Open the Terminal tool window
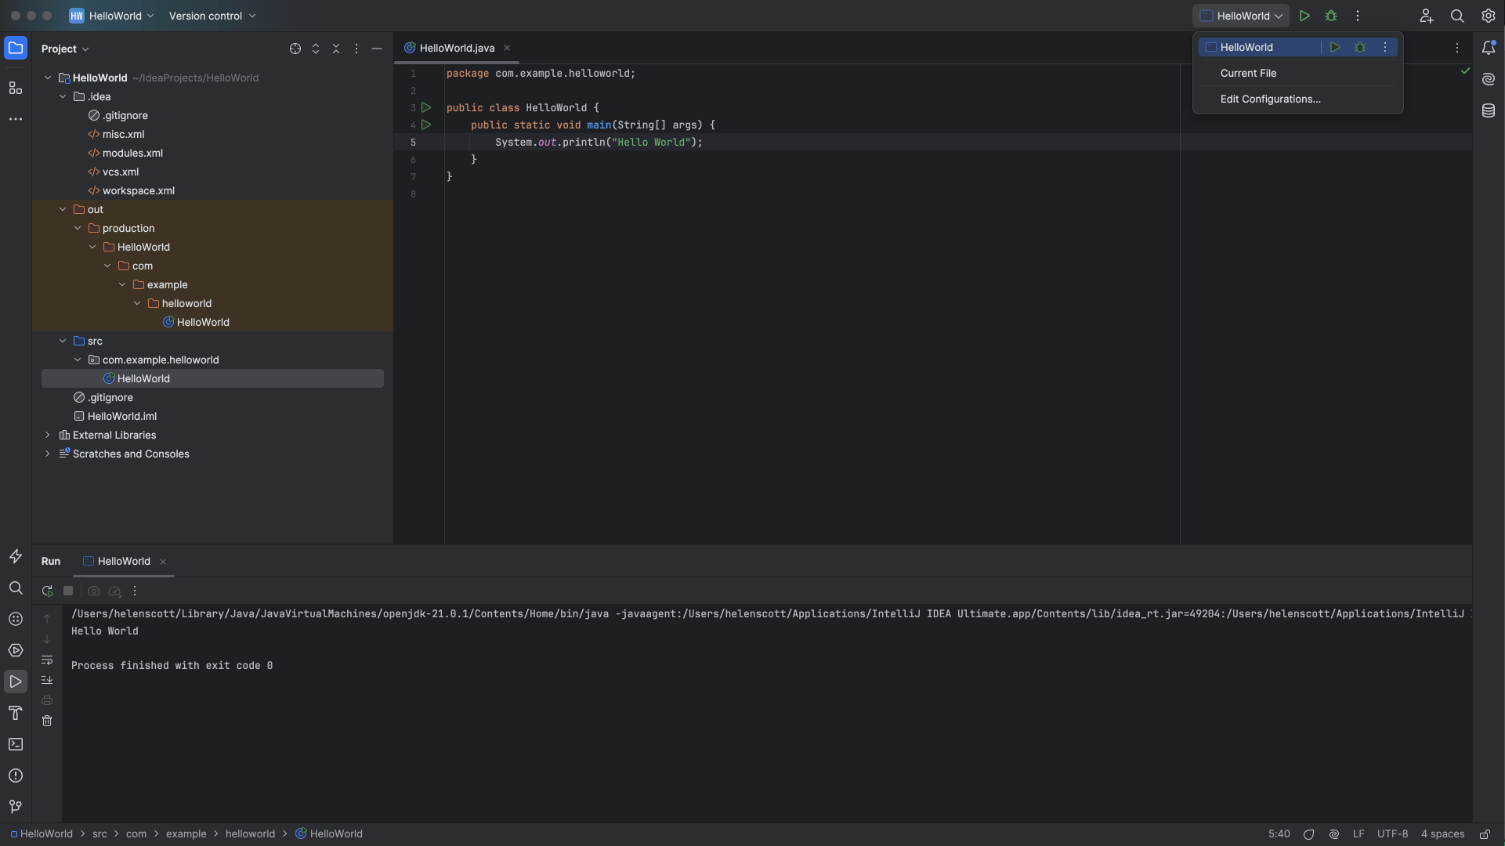This screenshot has height=846, width=1505. (x=16, y=744)
